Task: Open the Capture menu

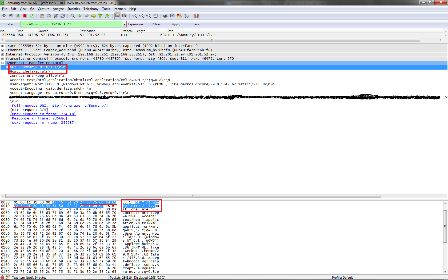Action: coord(43,9)
